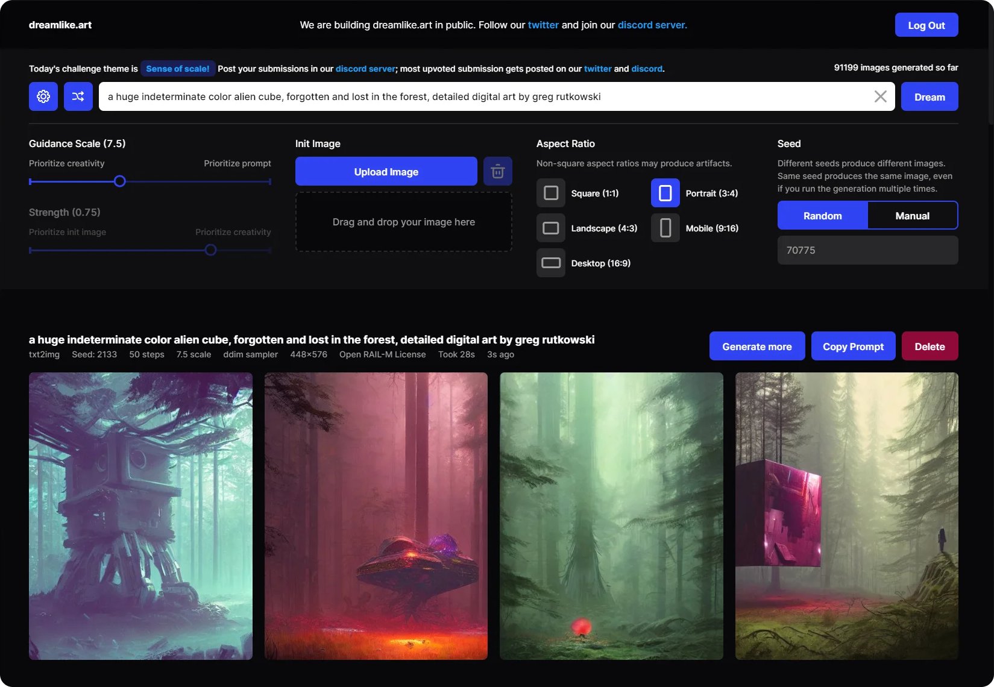The width and height of the screenshot is (994, 687).
Task: Open settings with the gear icon
Action: coord(43,96)
